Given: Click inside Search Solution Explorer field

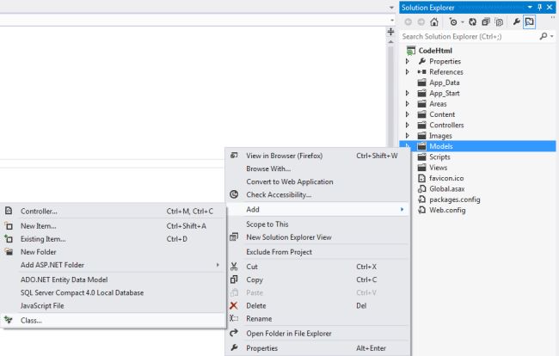Looking at the screenshot, I should coord(469,36).
